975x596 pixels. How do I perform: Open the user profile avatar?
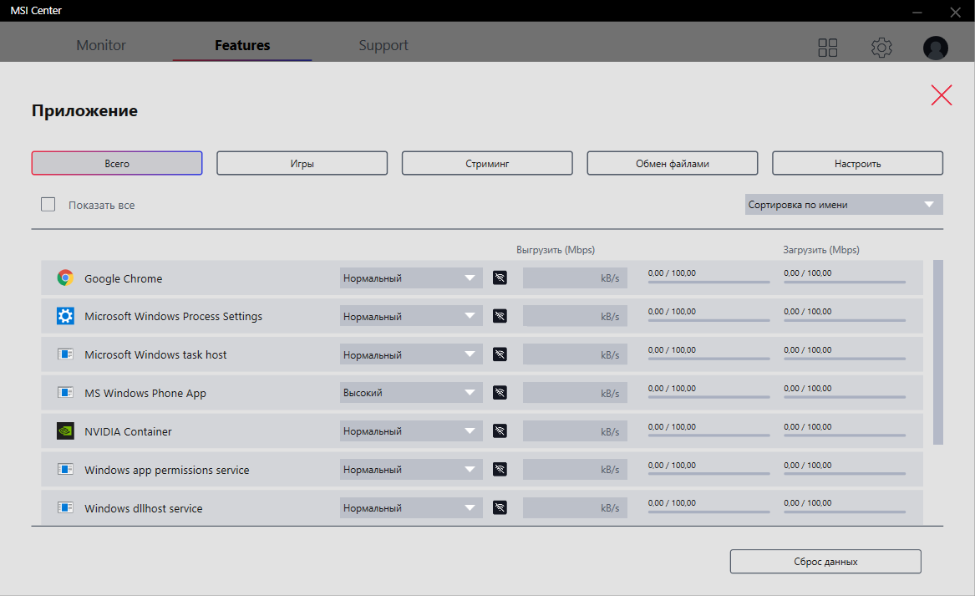coord(935,48)
